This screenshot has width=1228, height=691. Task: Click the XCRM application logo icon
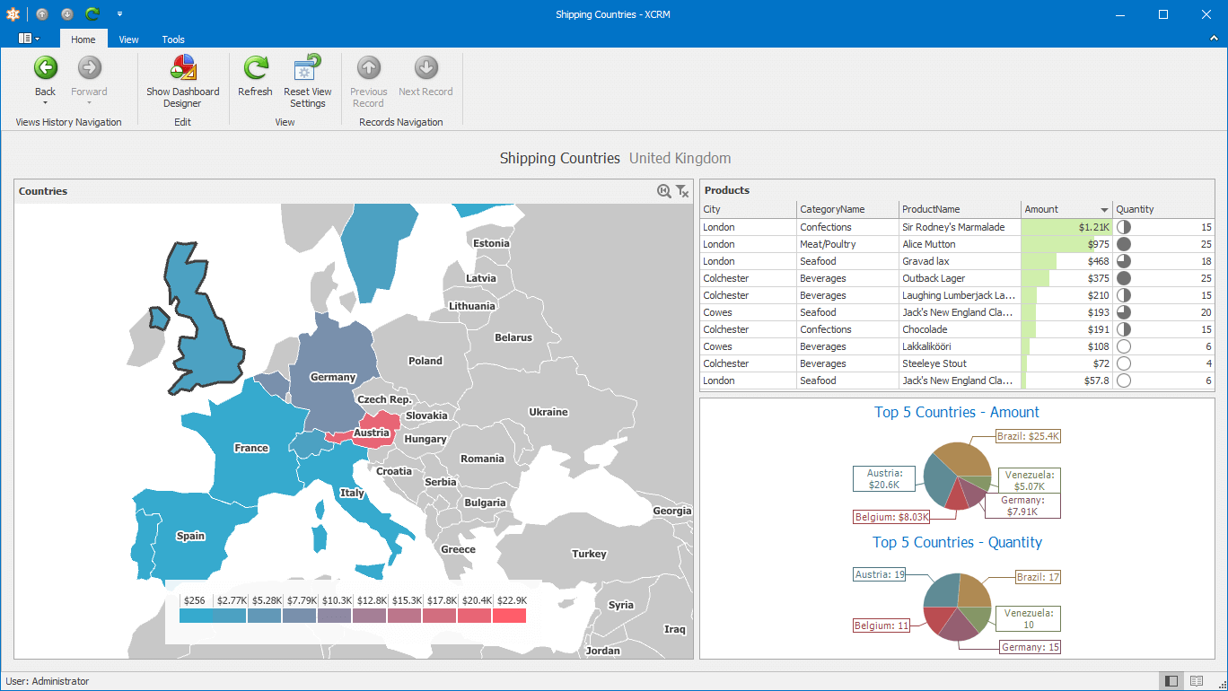click(13, 14)
